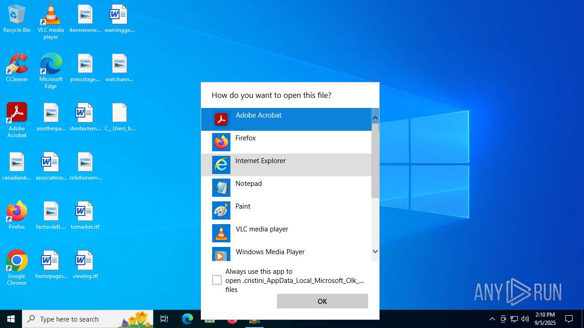
Task: Open Task View from the taskbar
Action: pyautogui.click(x=164, y=319)
